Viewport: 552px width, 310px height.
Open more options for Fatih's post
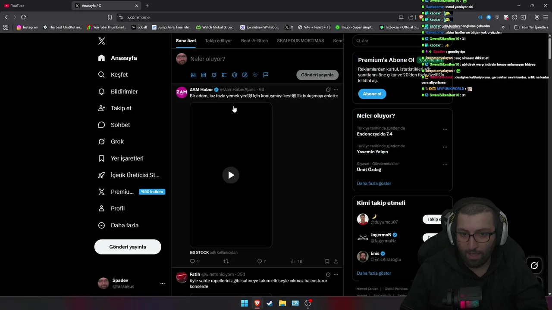(x=336, y=274)
